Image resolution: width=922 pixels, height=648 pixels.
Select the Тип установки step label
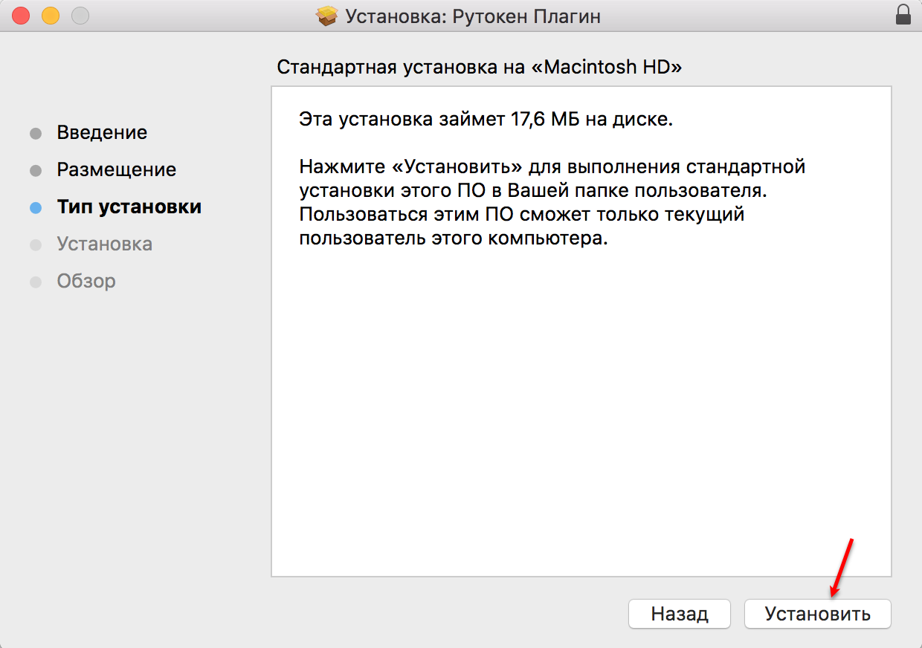(x=129, y=207)
